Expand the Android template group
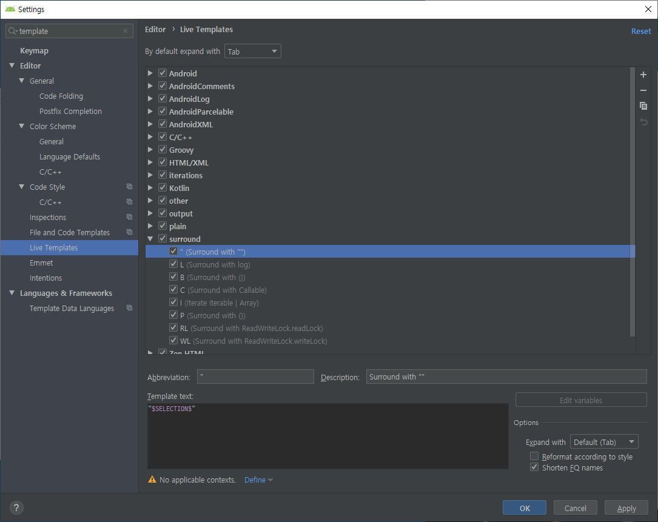This screenshot has height=522, width=658. click(x=150, y=73)
